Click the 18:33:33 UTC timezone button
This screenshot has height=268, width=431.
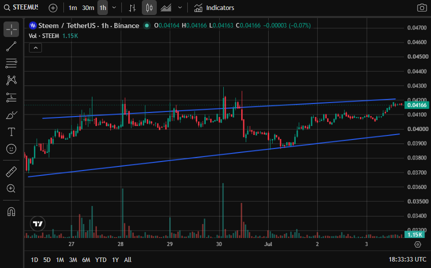click(x=408, y=259)
